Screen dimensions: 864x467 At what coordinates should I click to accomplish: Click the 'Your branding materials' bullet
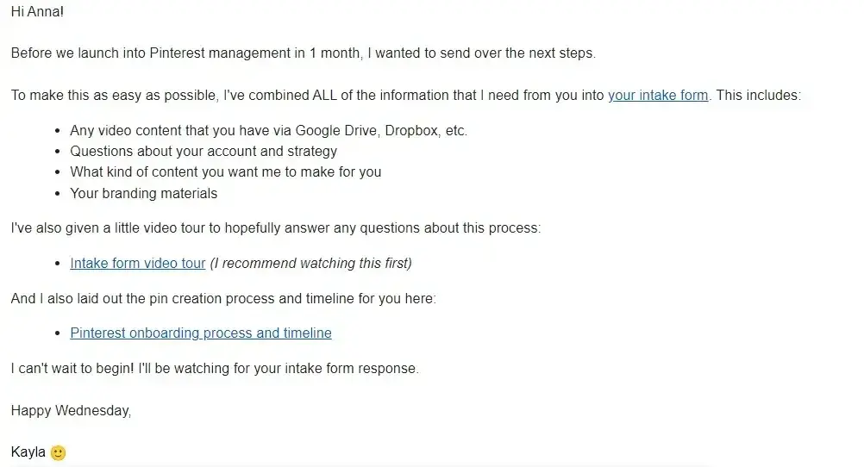(x=144, y=194)
